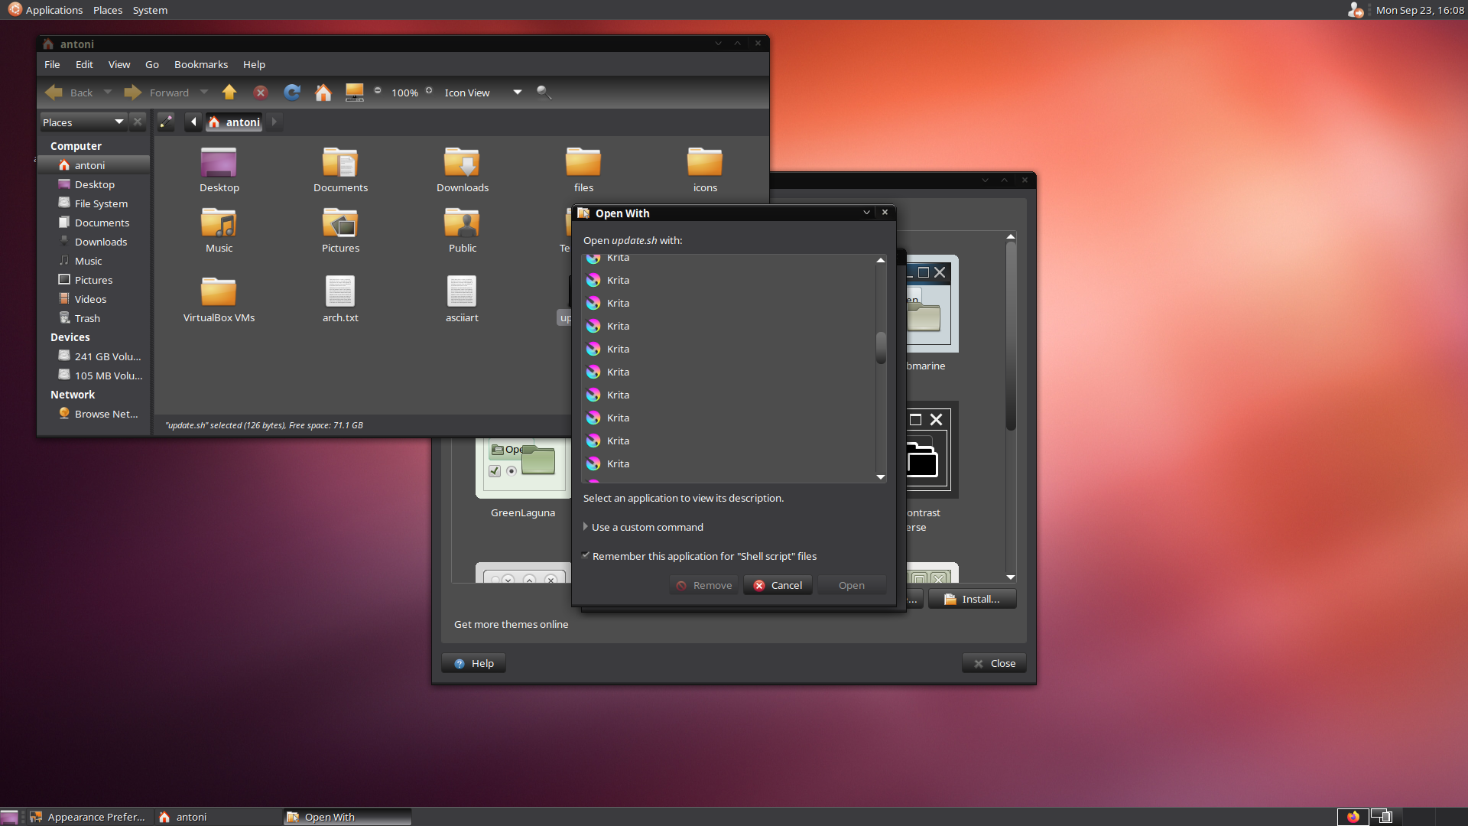Image resolution: width=1468 pixels, height=826 pixels.
Task: Click path bar left scroll arrow
Action: coord(193,122)
